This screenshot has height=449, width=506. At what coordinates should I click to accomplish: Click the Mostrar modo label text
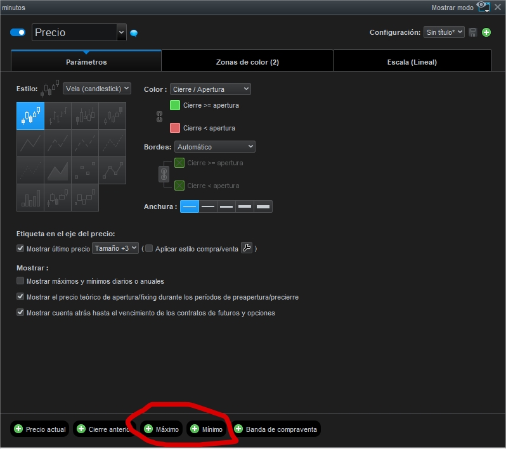pyautogui.click(x=453, y=8)
